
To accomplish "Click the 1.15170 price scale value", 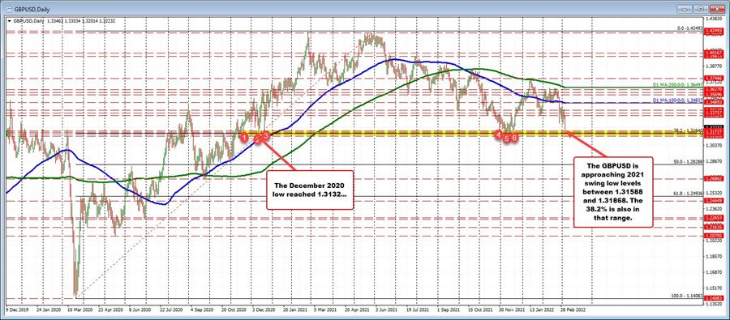I will point(713,288).
